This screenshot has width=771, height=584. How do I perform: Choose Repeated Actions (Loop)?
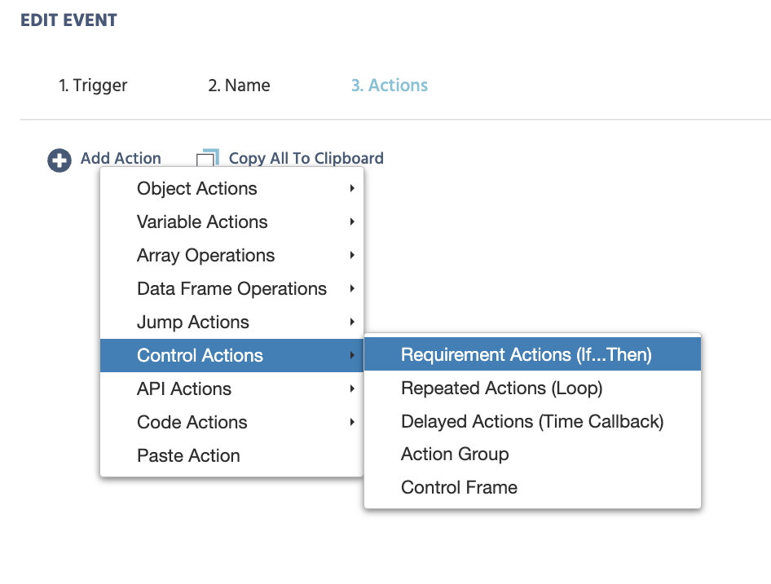(532, 388)
